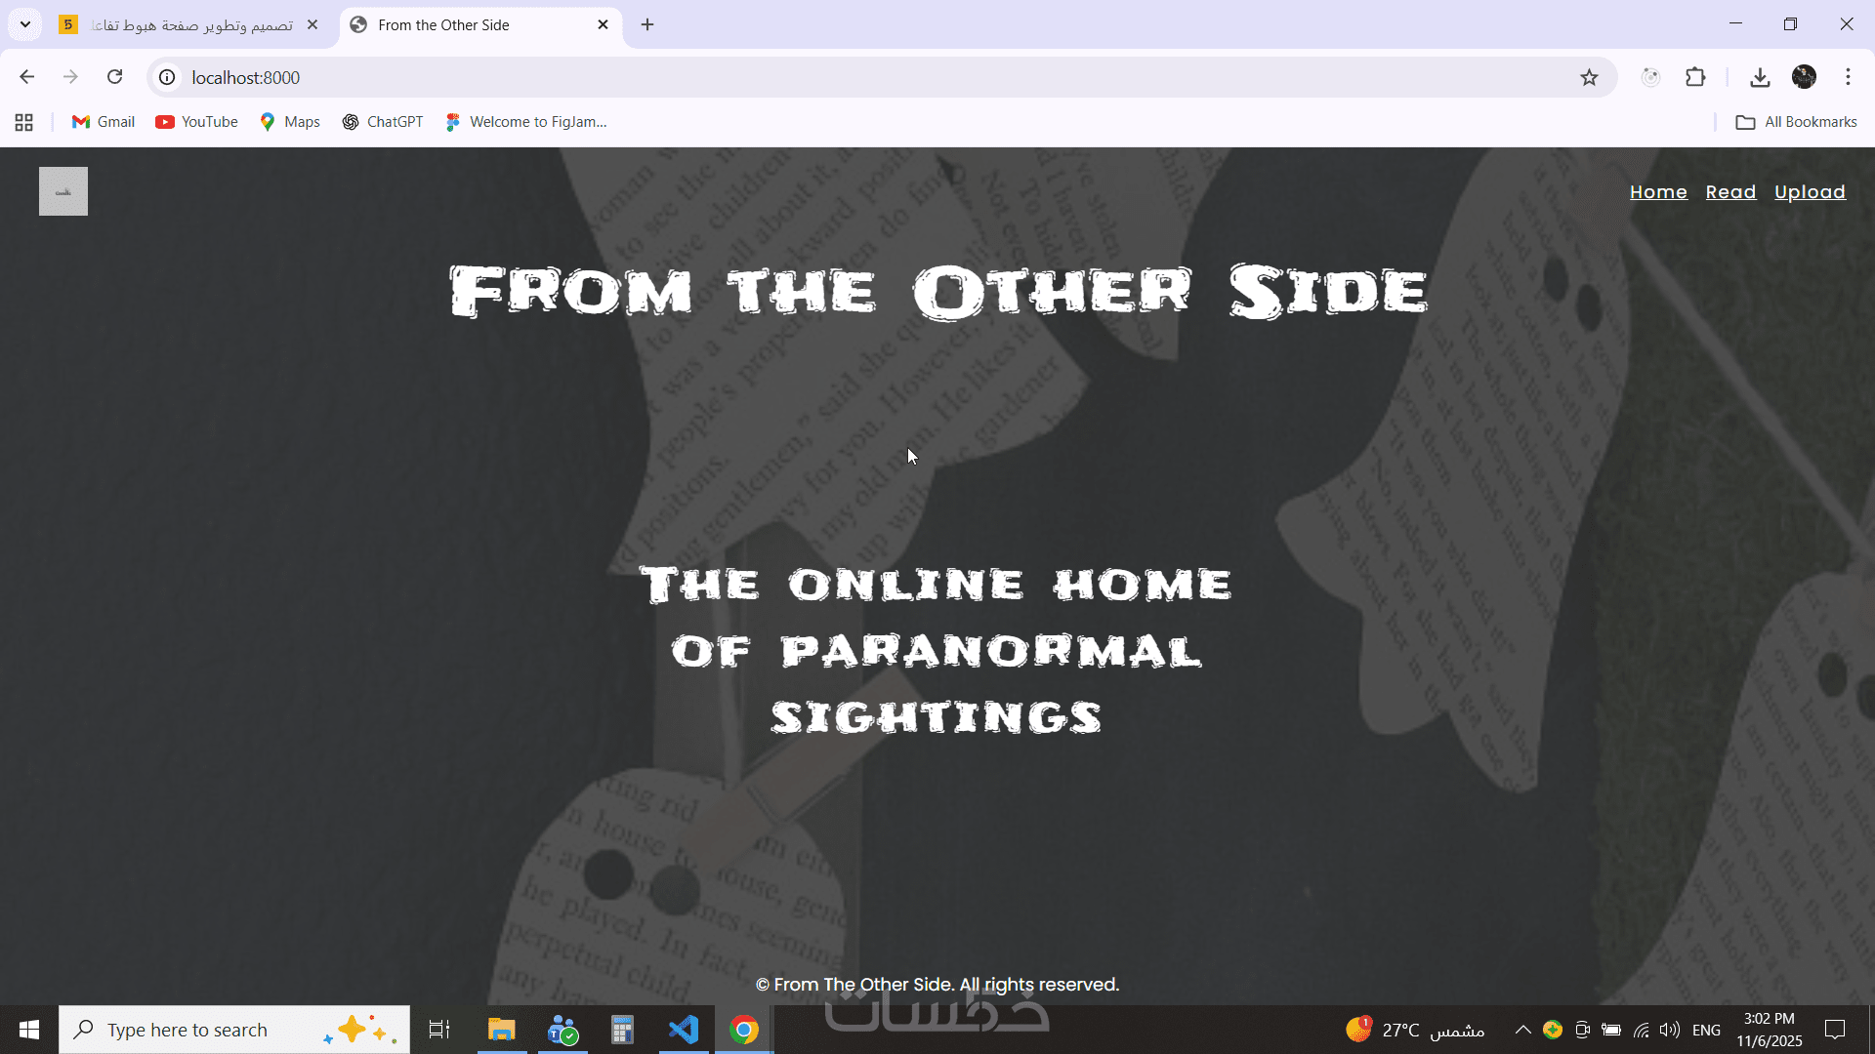Image resolution: width=1875 pixels, height=1054 pixels.
Task: Open the Upload page link
Action: [1810, 192]
